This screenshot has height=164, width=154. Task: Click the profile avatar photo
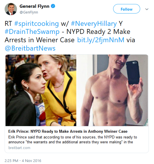[11, 9]
